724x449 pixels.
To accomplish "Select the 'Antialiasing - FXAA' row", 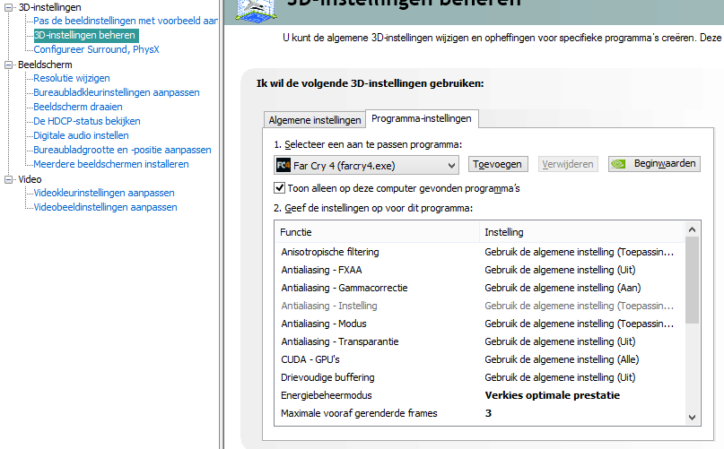I will click(x=479, y=270).
